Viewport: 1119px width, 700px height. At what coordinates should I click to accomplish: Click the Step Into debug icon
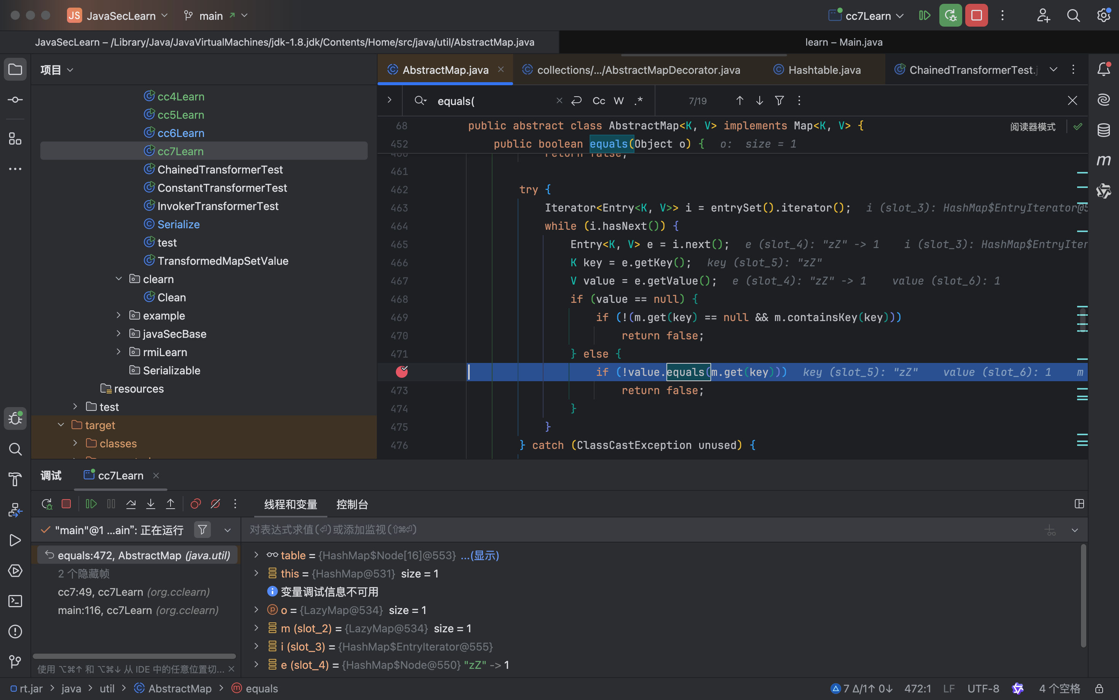point(150,504)
